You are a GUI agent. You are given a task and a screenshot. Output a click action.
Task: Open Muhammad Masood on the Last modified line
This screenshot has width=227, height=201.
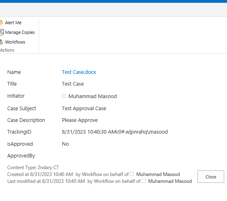(170, 181)
